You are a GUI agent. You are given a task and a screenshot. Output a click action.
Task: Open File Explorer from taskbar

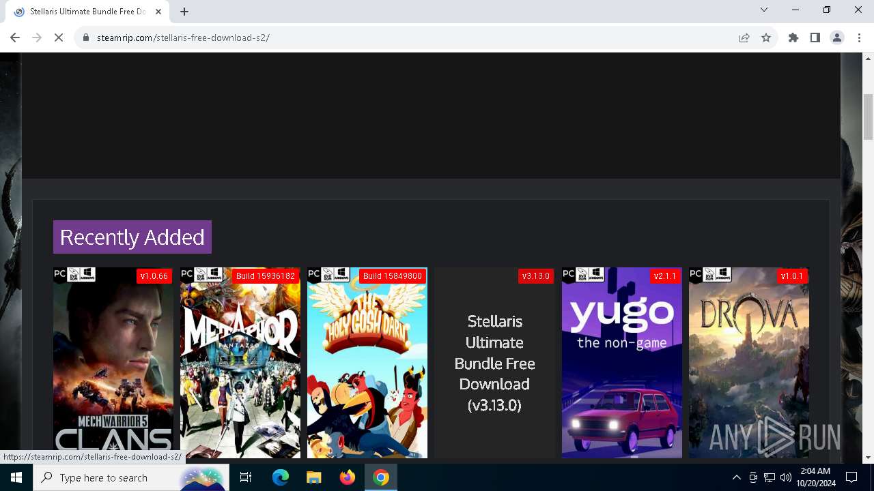[x=314, y=477]
